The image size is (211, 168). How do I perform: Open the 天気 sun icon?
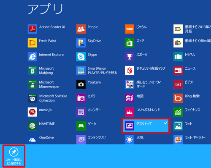[130, 139]
